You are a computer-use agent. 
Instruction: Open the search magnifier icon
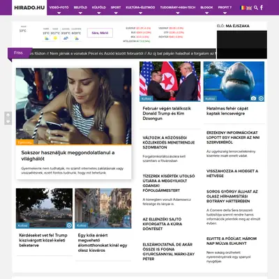(256, 8)
